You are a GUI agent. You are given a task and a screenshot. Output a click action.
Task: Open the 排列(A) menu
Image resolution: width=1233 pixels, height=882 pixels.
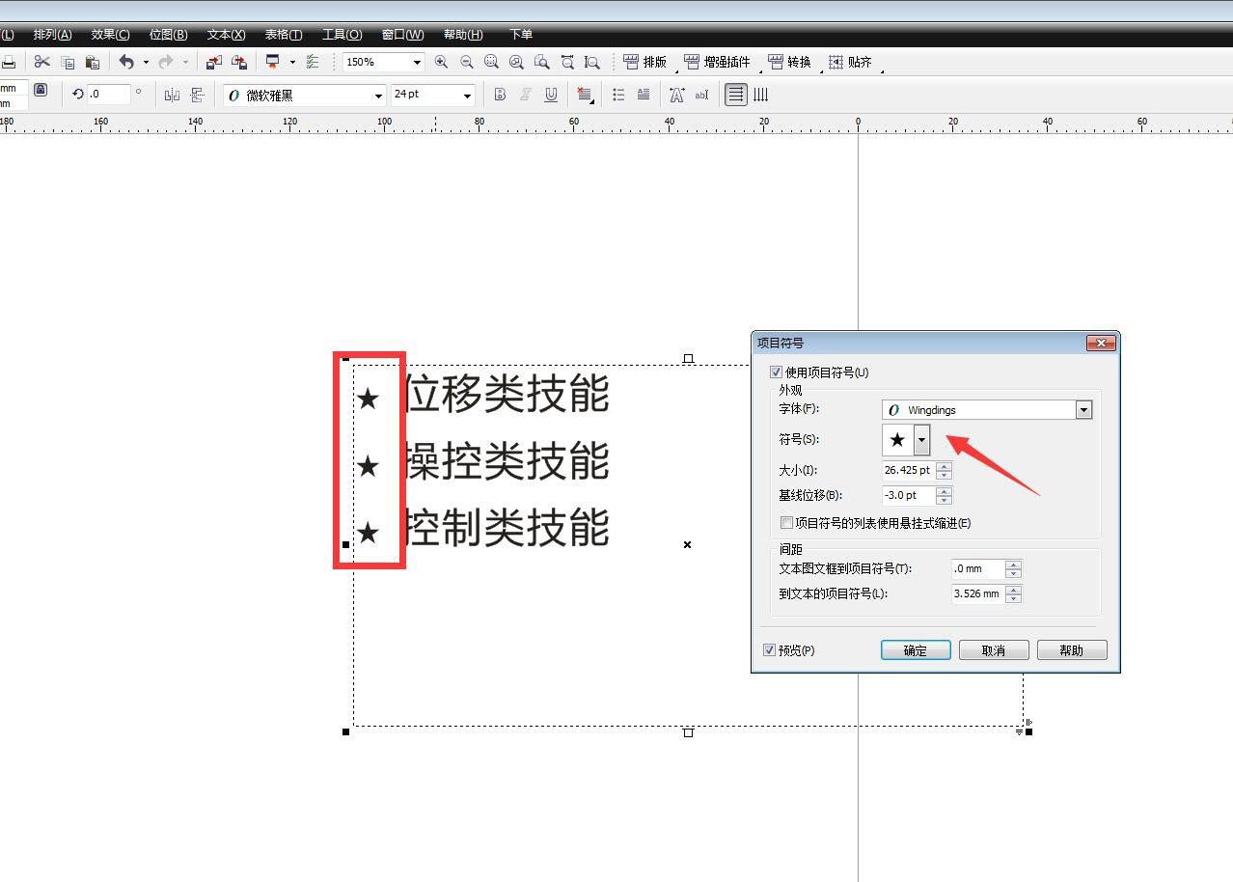tap(52, 34)
